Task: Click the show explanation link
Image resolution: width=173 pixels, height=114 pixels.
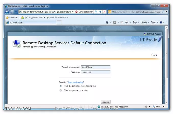Action: point(76,82)
